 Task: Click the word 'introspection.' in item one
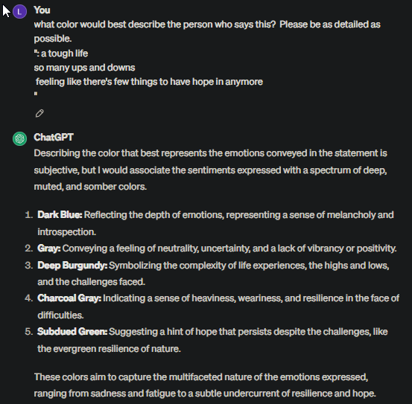pyautogui.click(x=67, y=232)
